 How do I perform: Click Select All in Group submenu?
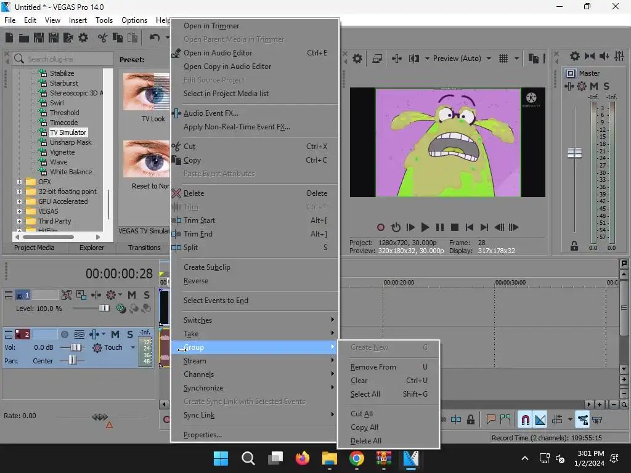[x=388, y=394]
